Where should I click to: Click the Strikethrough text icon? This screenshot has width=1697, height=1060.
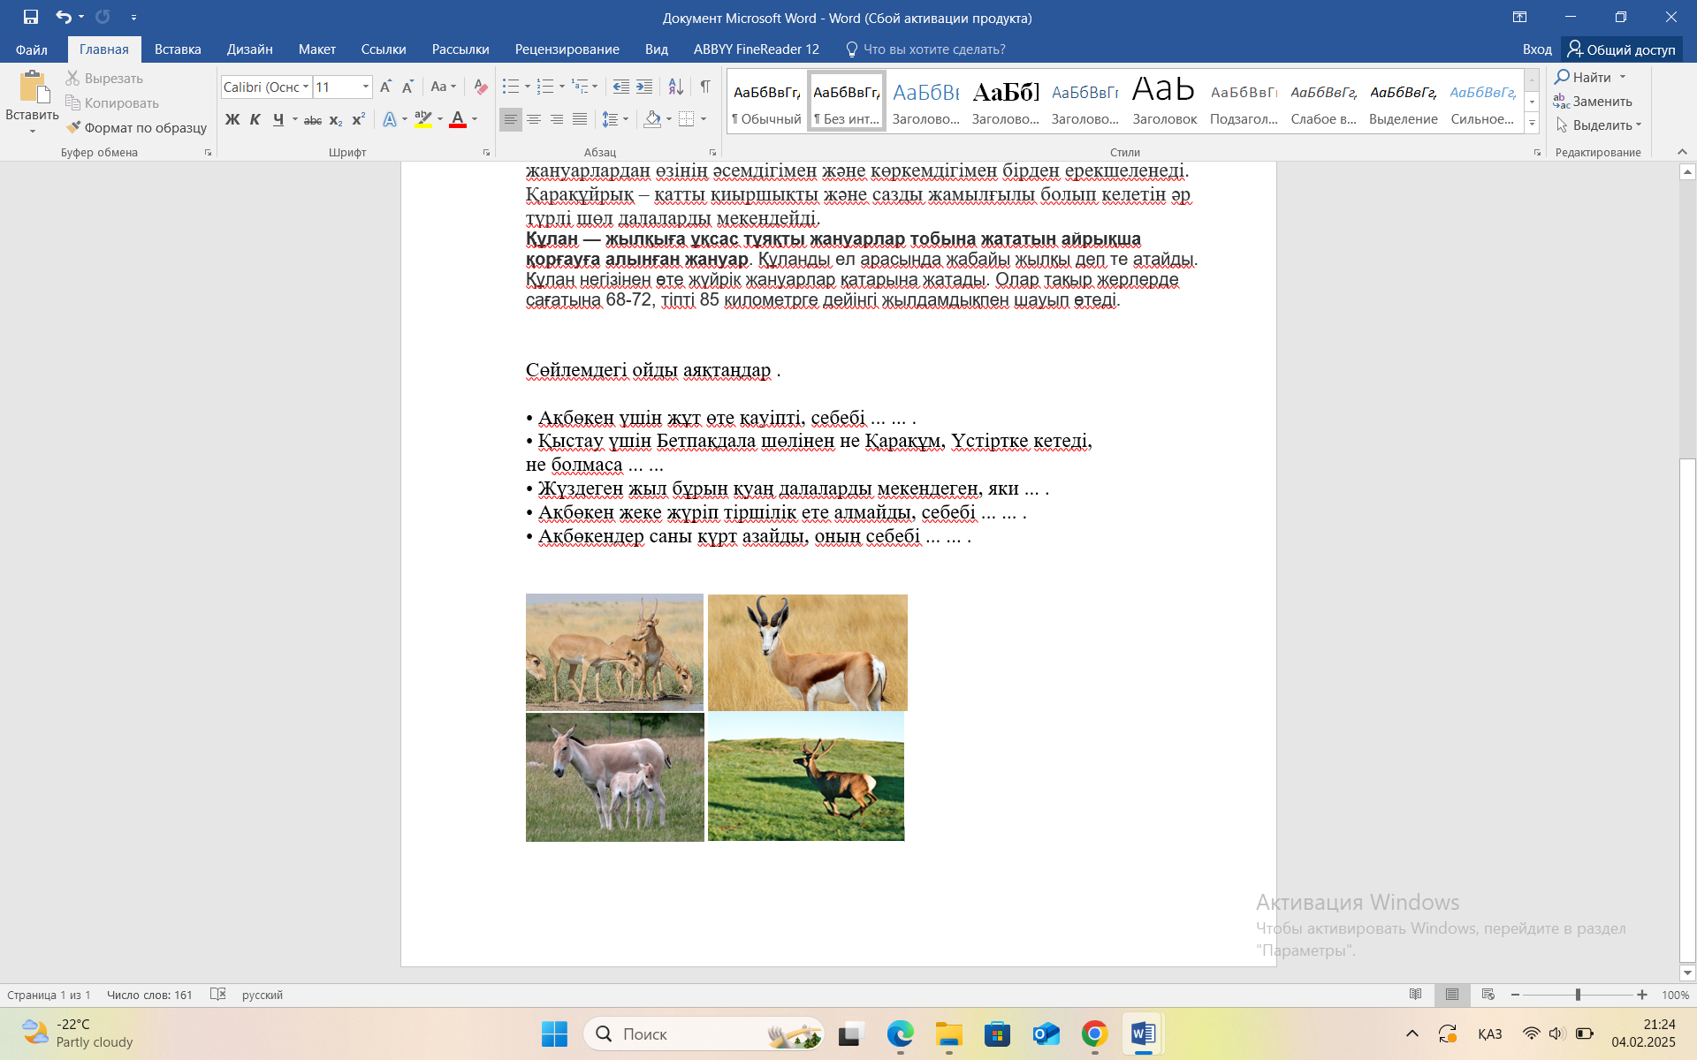(x=312, y=119)
